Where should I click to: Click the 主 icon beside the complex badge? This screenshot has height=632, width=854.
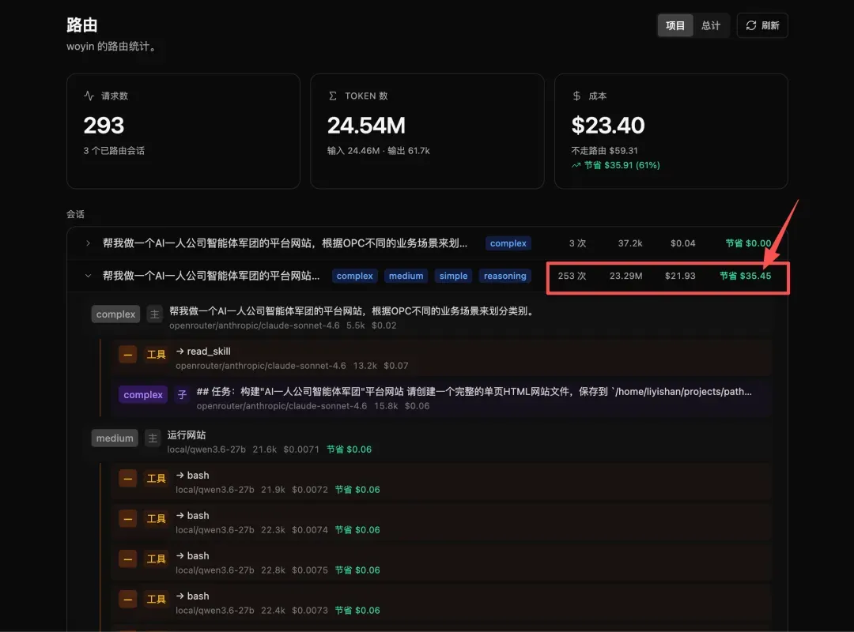click(155, 314)
